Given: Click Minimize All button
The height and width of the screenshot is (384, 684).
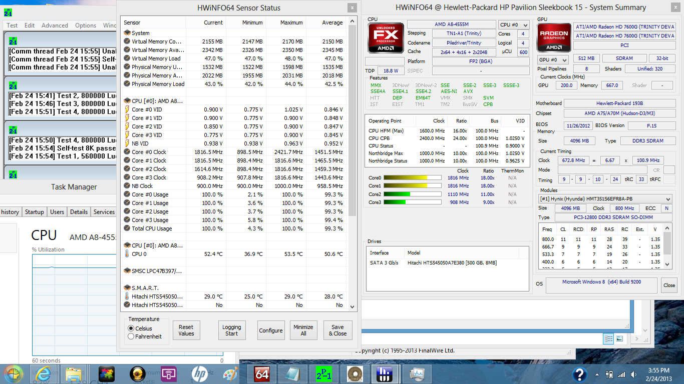Looking at the screenshot, I should 303,330.
